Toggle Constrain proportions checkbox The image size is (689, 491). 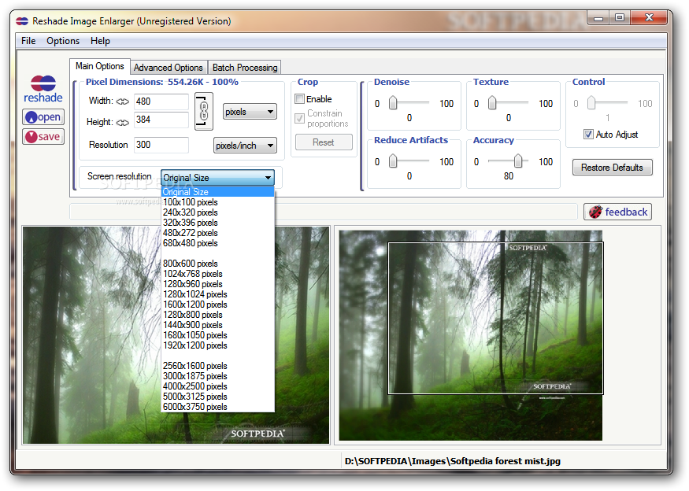click(x=300, y=118)
